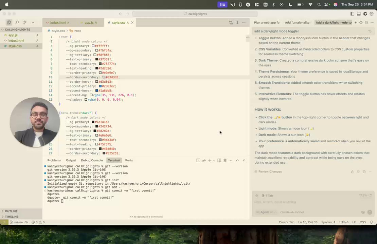Viewport: 377px width, 244px height.
Task: Open editor more actions ellipsis
Action: coord(244,22)
